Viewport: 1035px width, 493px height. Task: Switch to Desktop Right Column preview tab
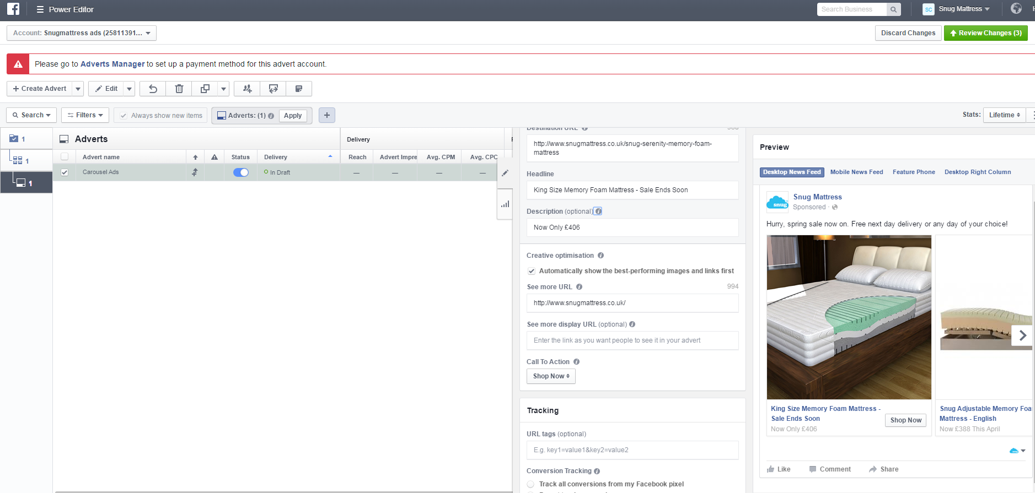[x=978, y=172]
